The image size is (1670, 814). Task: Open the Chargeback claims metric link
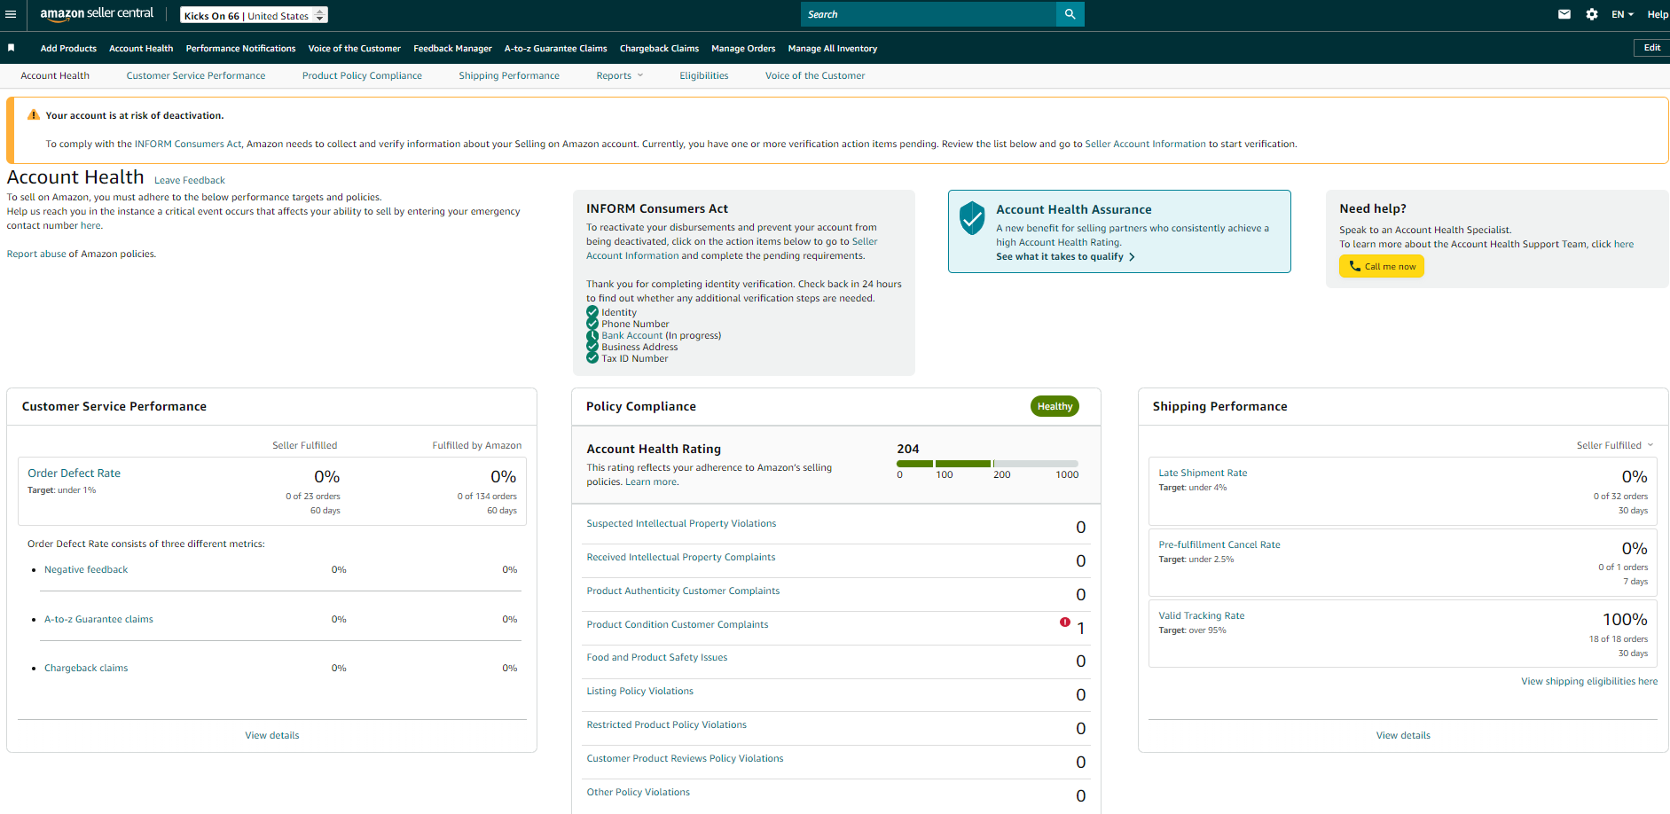point(86,669)
